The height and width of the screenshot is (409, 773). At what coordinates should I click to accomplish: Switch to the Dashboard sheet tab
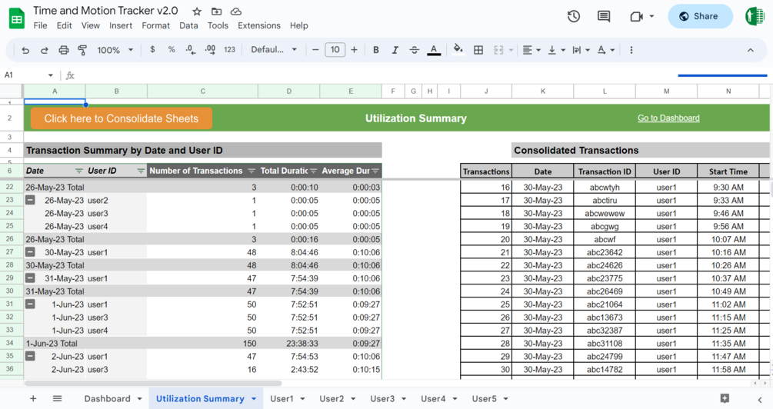[107, 399]
